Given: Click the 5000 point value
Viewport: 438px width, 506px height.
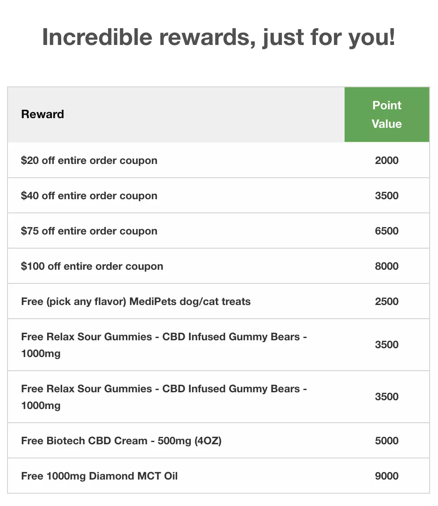Looking at the screenshot, I should (x=387, y=441).
